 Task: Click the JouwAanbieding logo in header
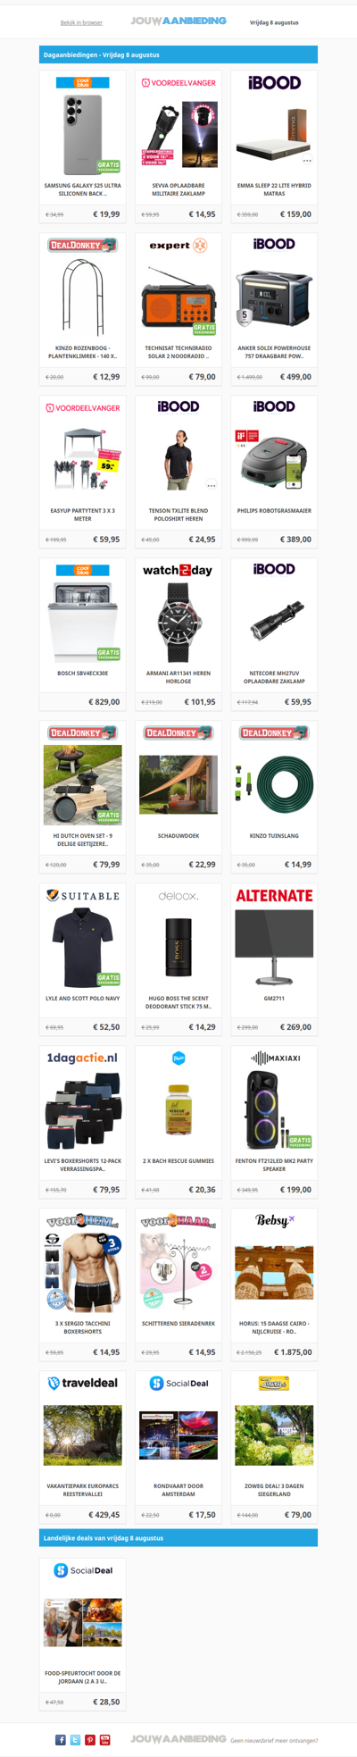coord(178,21)
